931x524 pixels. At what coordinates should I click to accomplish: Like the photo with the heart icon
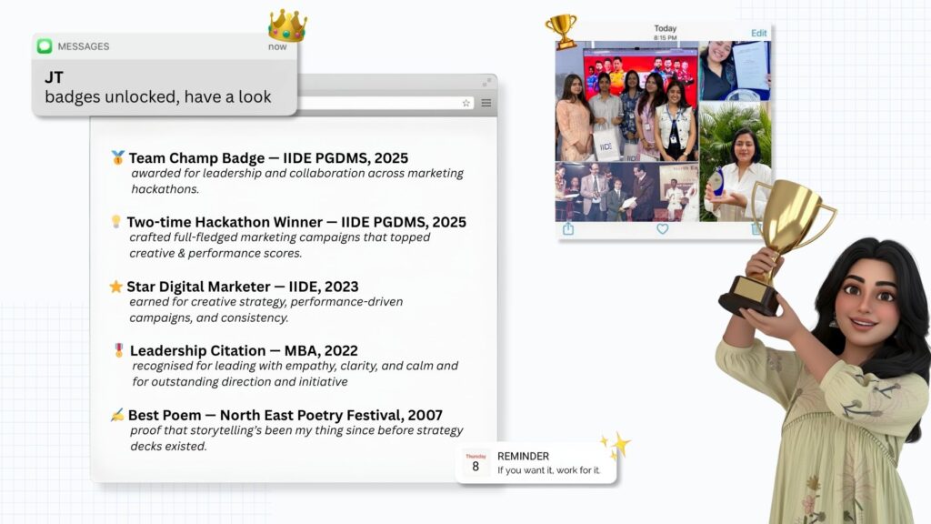(662, 229)
